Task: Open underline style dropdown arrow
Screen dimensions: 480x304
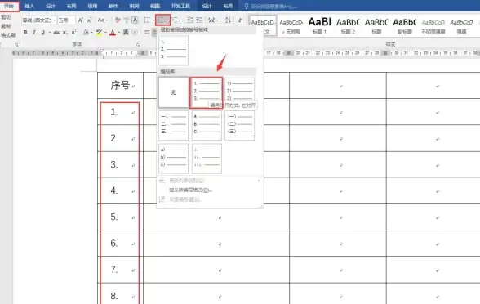Action: coord(49,32)
